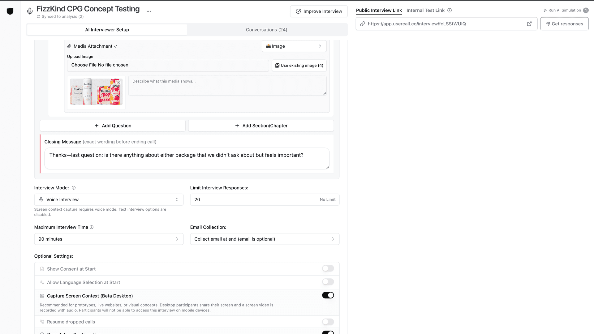Toggle the Completion Confirmation switch
This screenshot has width=594, height=334.
[x=328, y=332]
